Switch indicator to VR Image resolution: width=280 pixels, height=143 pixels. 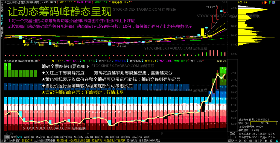click(66, 137)
